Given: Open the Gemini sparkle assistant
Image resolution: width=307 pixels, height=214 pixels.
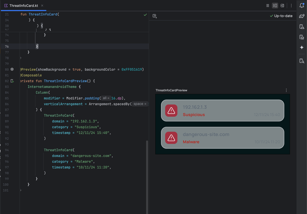Looking at the screenshot, I should (x=302, y=47).
